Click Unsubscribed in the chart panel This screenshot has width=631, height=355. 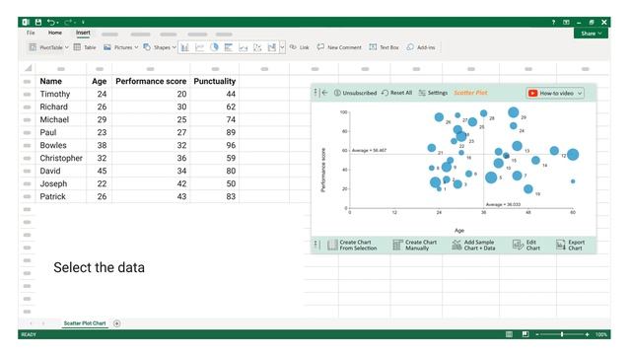355,93
